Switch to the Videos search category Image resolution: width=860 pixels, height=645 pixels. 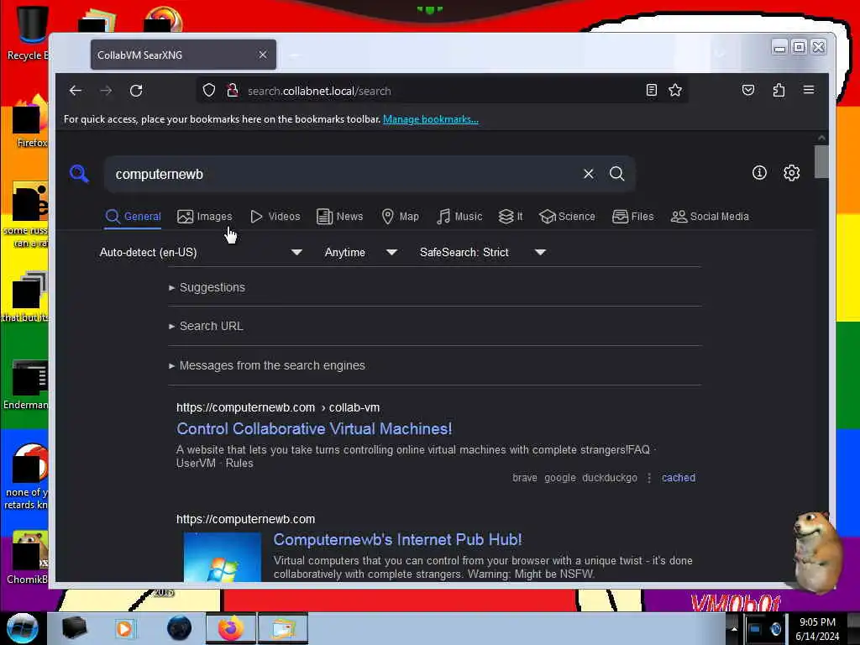[275, 217]
